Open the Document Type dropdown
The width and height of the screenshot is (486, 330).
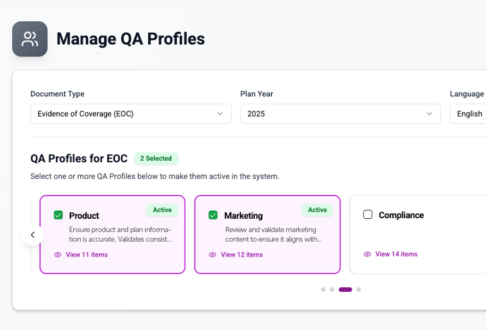[131, 113]
